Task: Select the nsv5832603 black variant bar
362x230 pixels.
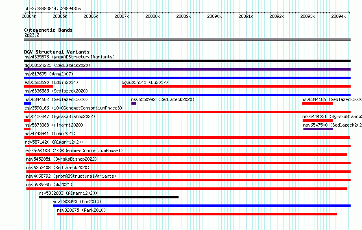Action: tap(109, 197)
